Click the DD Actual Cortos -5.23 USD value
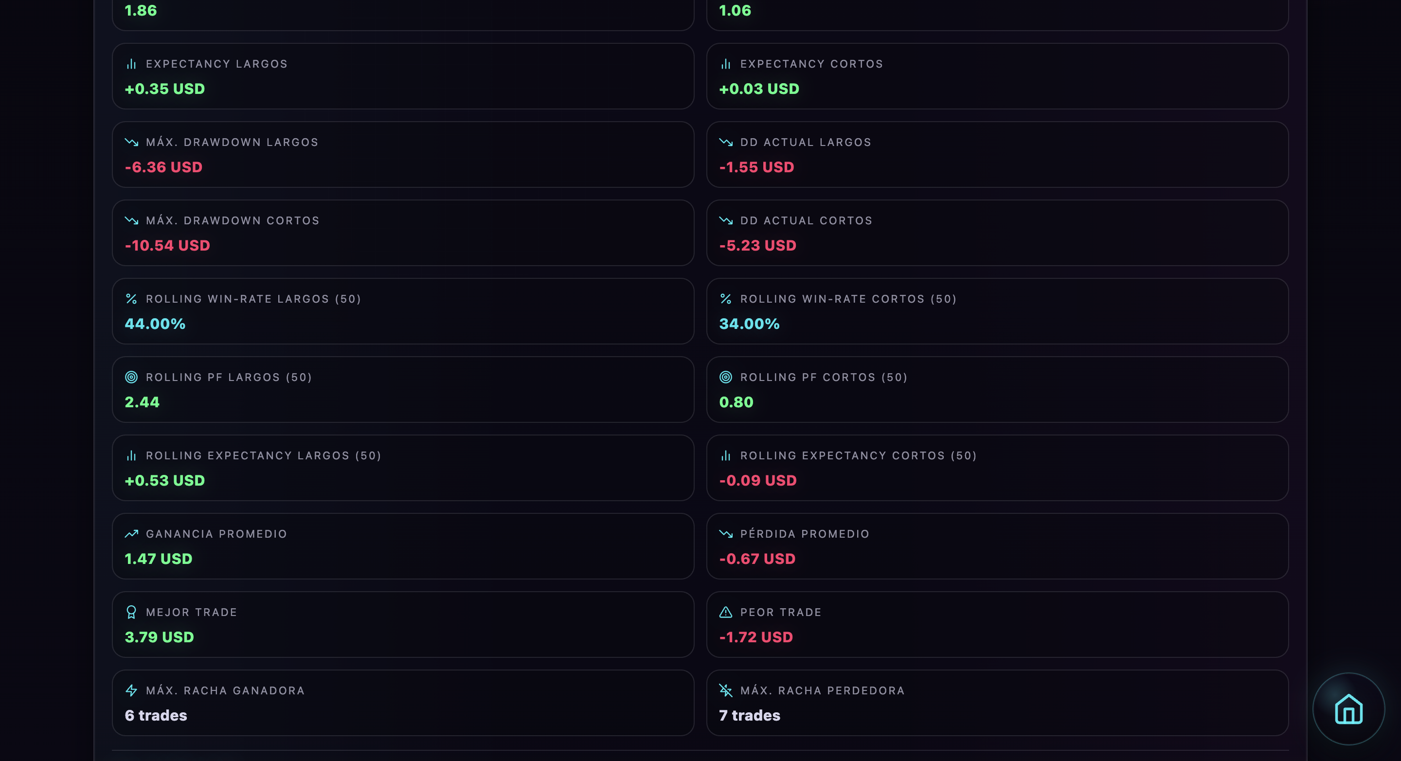The width and height of the screenshot is (1401, 761). click(x=757, y=246)
